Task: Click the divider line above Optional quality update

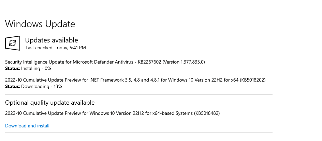Action: click(x=139, y=95)
